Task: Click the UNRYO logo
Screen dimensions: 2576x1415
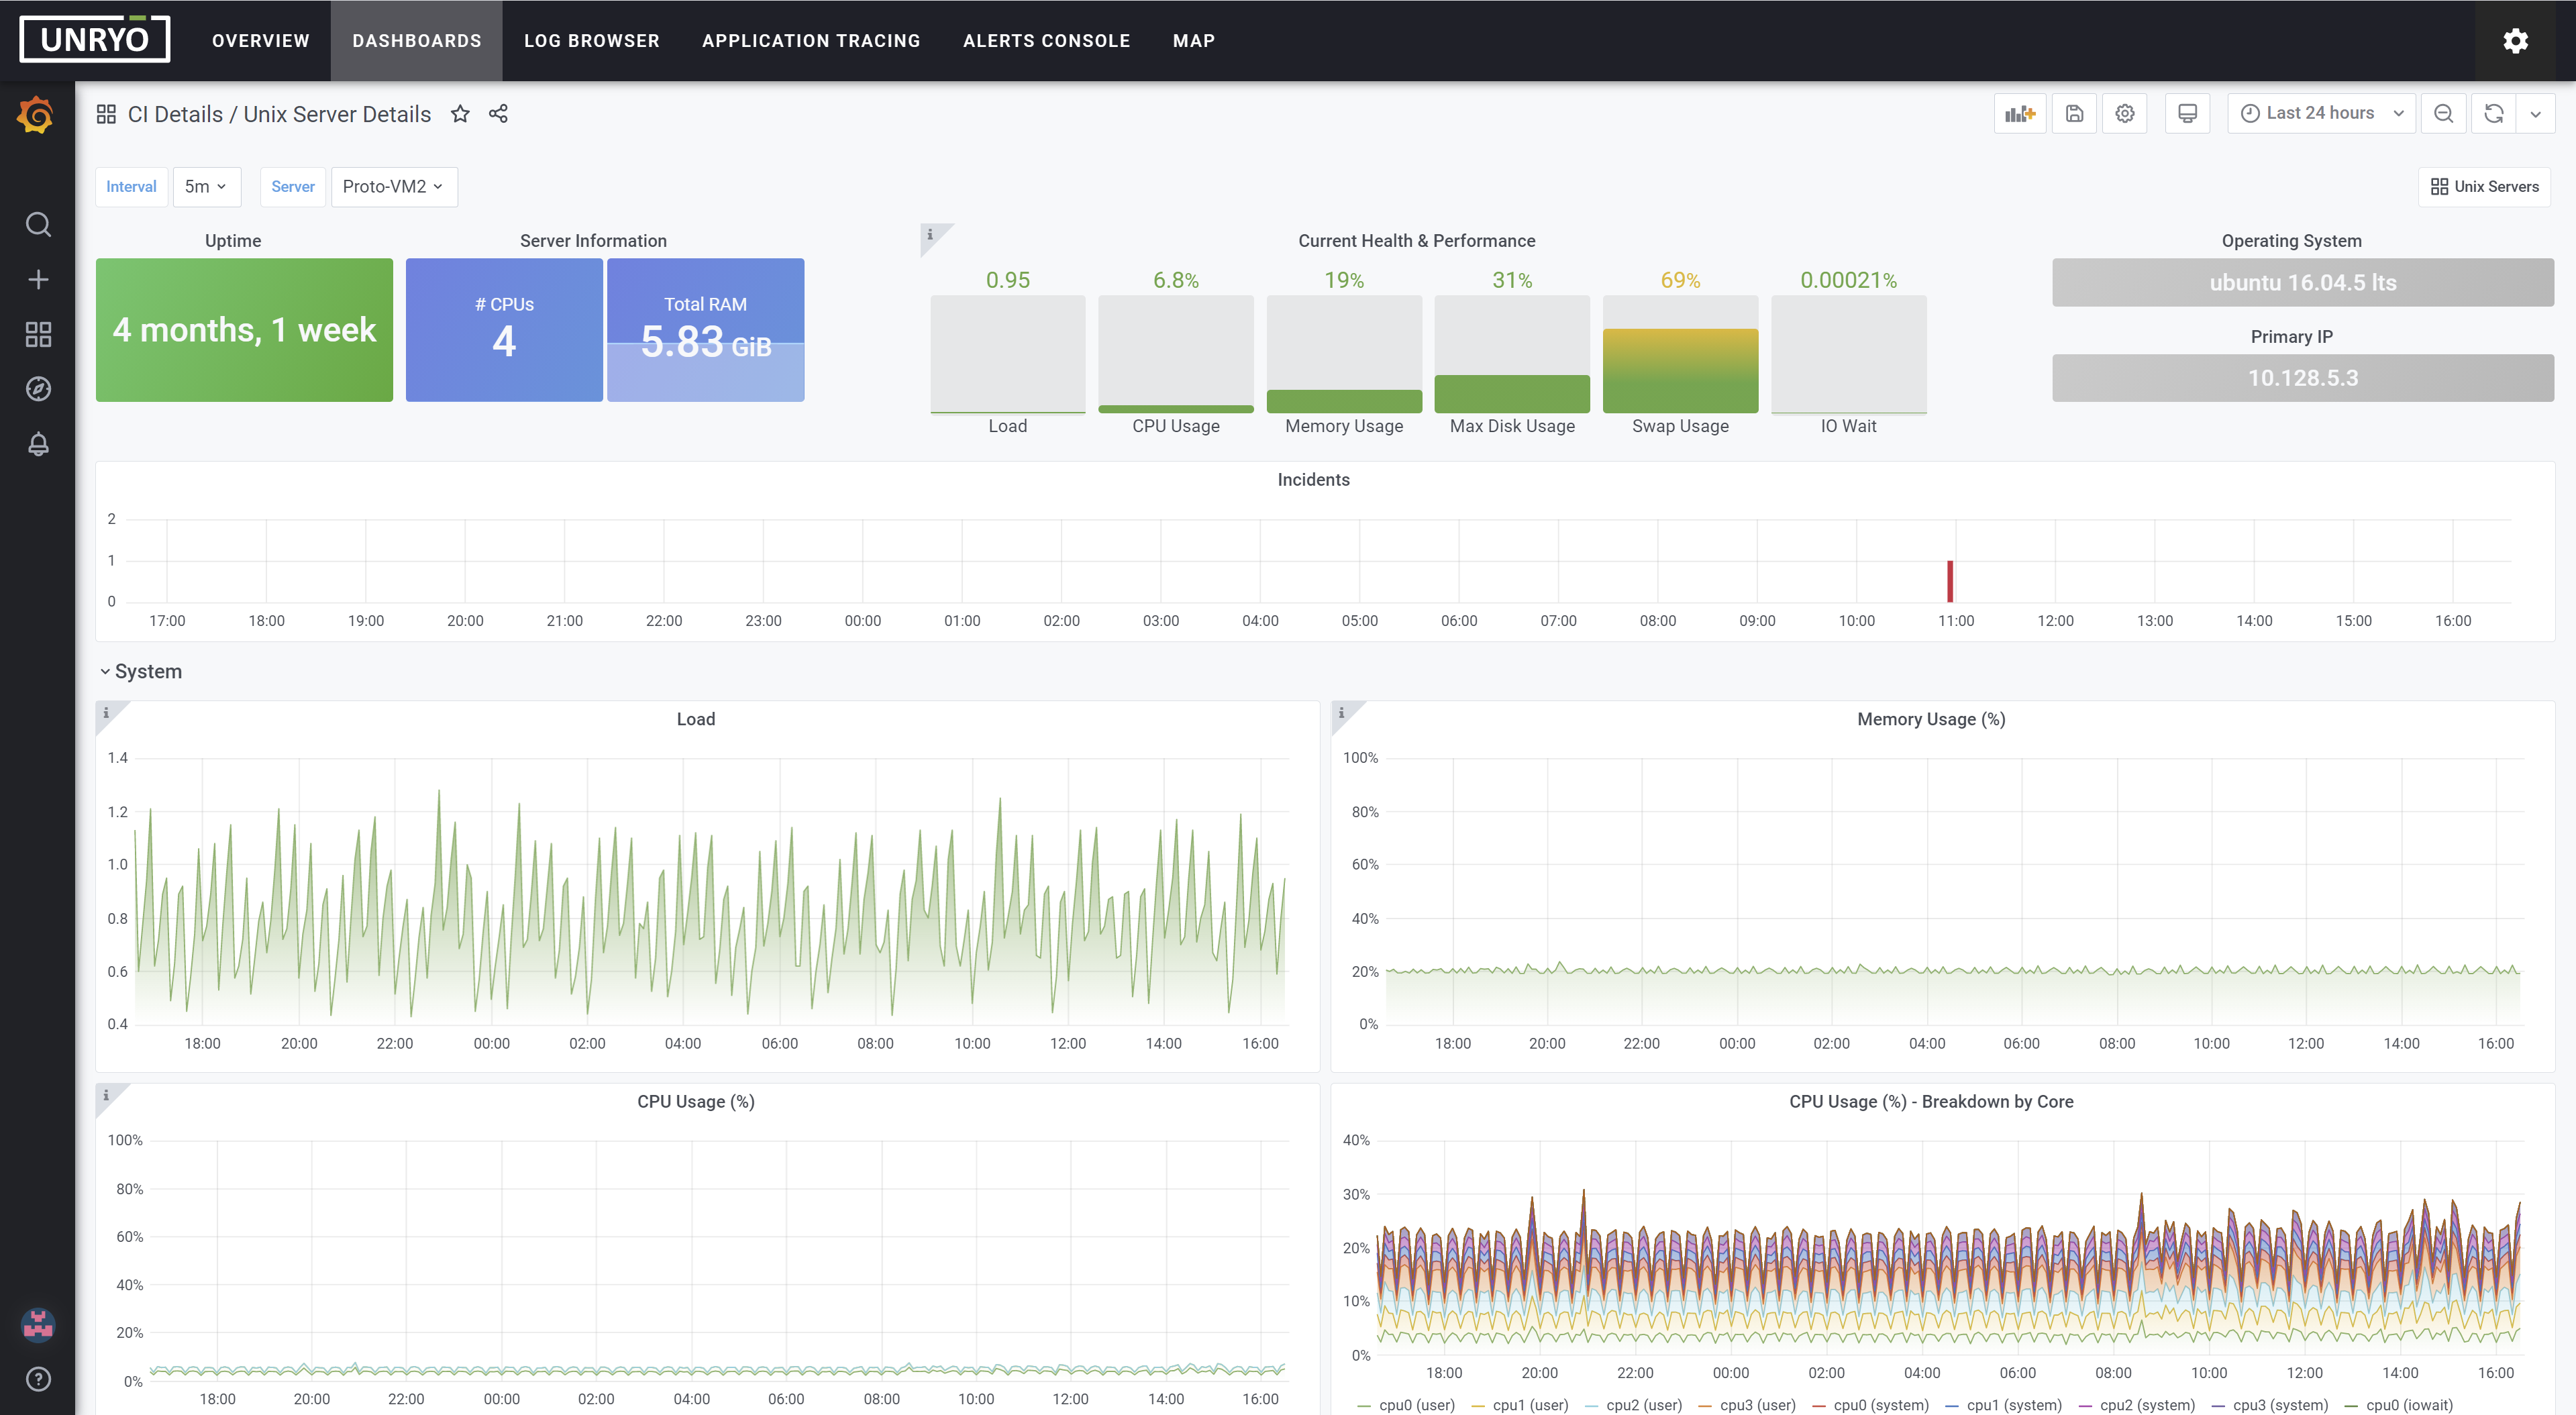Action: tap(95, 39)
